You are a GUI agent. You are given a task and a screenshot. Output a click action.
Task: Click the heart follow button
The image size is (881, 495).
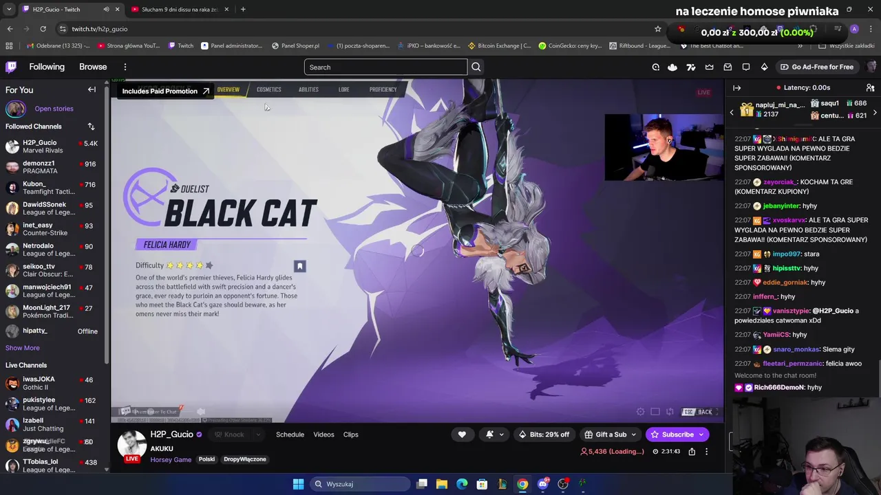click(x=462, y=434)
